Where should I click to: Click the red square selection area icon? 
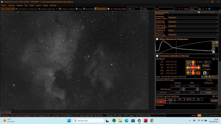(176, 9)
